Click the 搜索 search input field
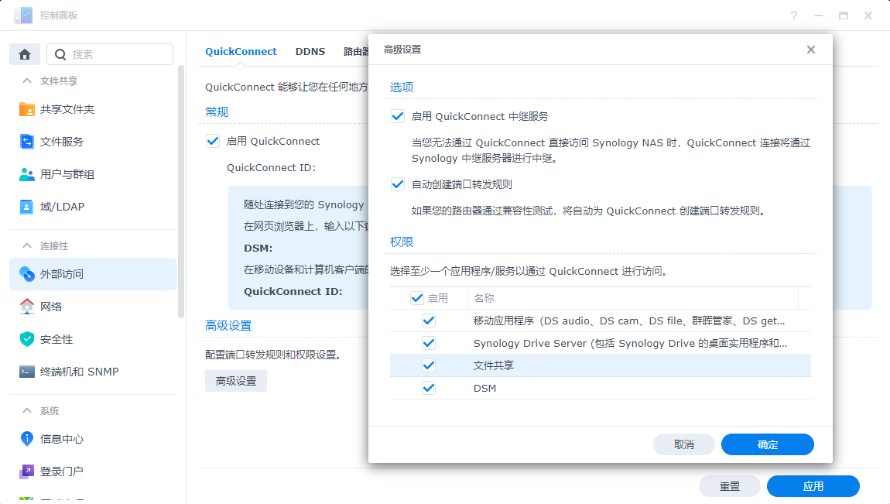This screenshot has width=890, height=504. point(110,54)
